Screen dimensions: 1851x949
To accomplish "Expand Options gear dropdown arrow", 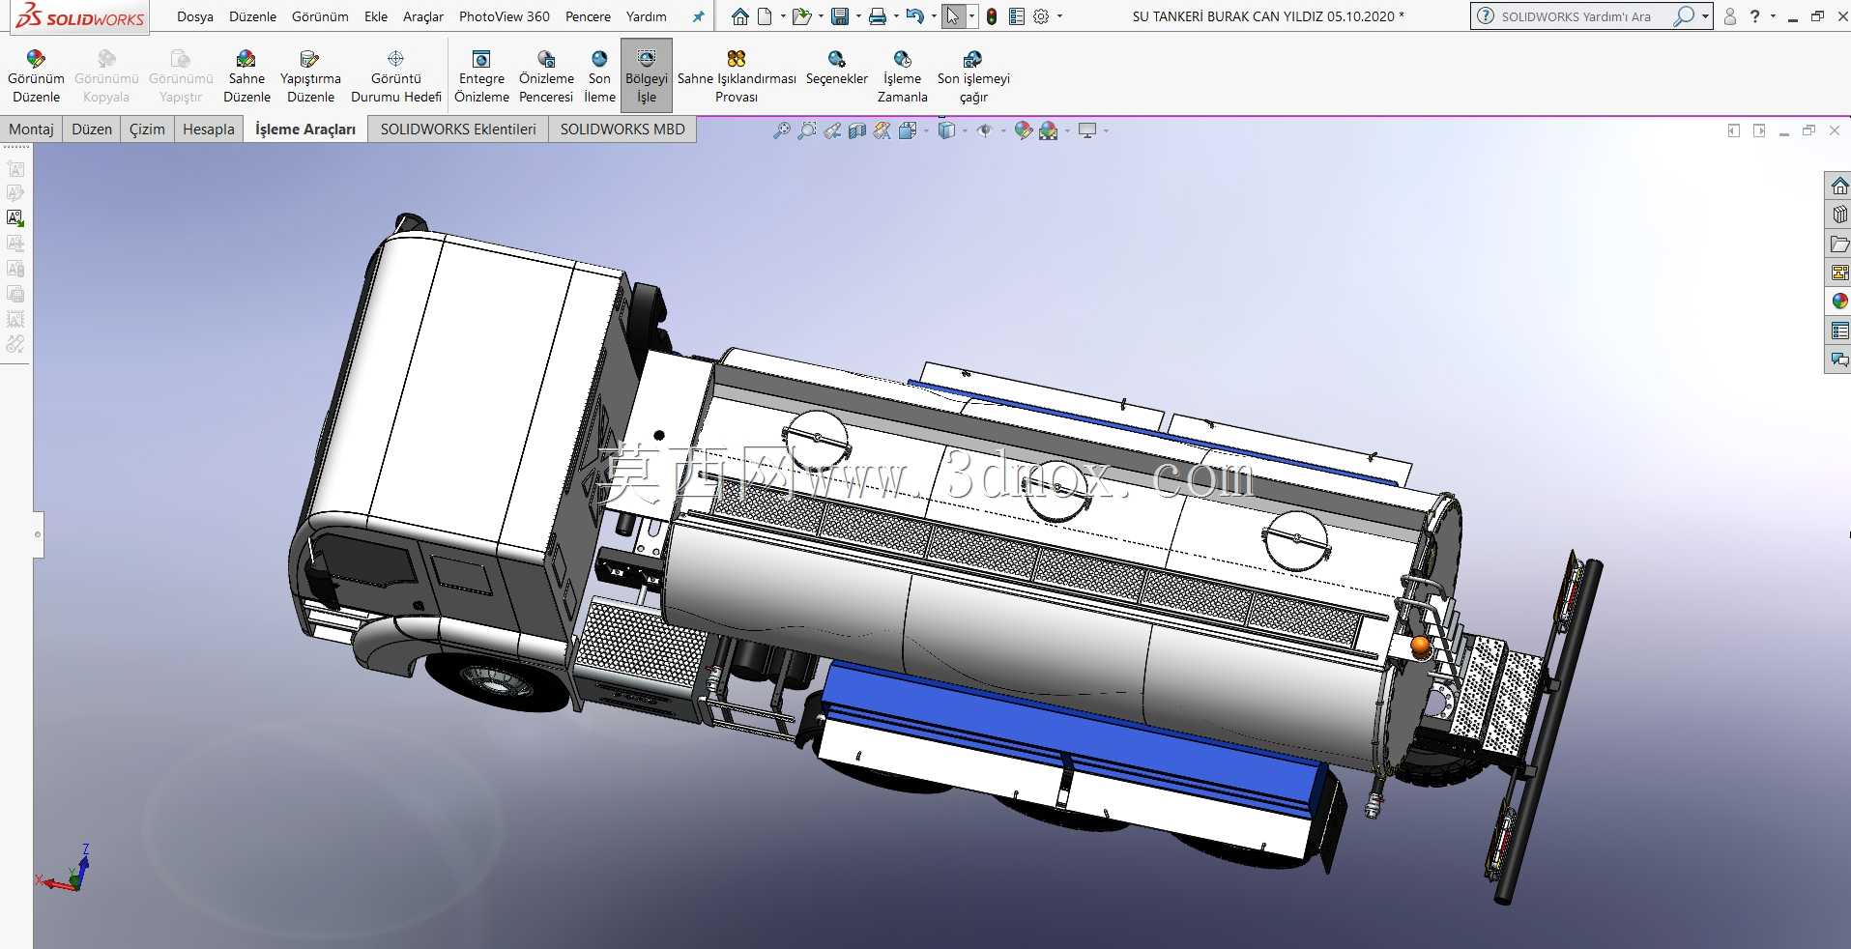I will [1059, 16].
